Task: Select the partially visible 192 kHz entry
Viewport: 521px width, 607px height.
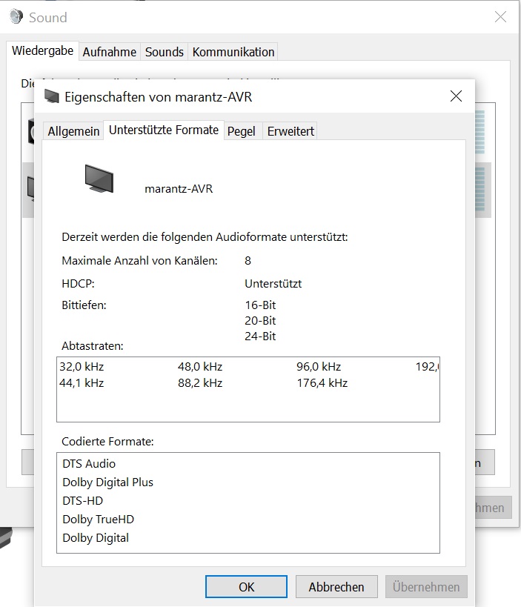Action: pos(427,366)
